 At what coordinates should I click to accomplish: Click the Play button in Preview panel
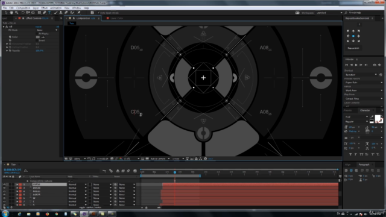(x=356, y=64)
